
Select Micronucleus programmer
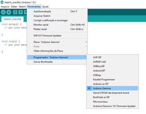coord(112,102)
